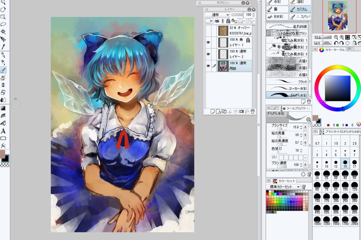Image resolution: width=361 pixels, height=240 pixels.
Task: Switch to 油彩 brush group tab
Action: click(300, 2)
